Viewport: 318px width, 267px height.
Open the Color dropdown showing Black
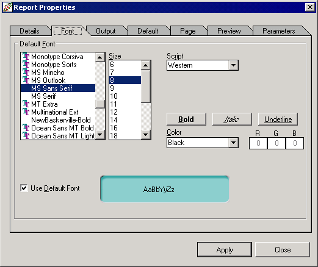click(233, 143)
